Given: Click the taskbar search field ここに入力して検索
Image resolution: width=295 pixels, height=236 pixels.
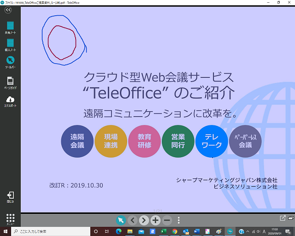Looking at the screenshot, I should click(51, 231).
